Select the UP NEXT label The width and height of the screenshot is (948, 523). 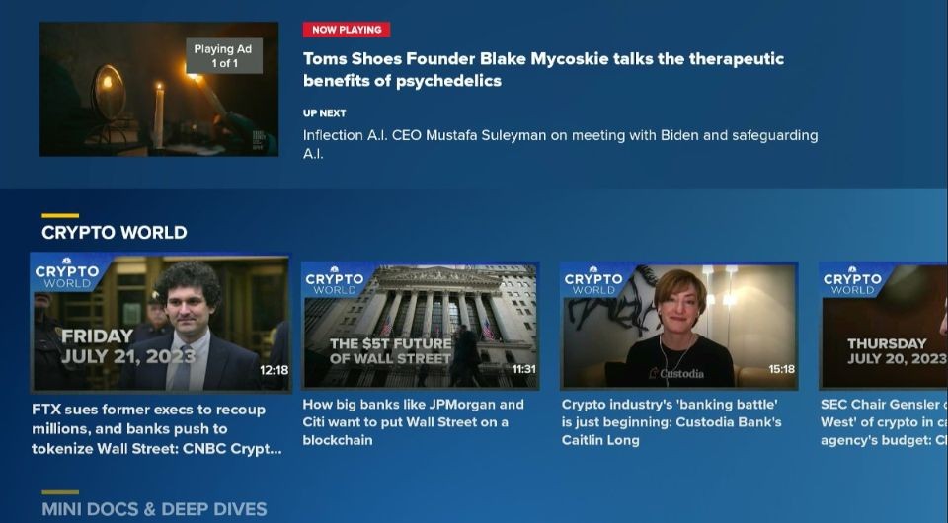(x=325, y=113)
